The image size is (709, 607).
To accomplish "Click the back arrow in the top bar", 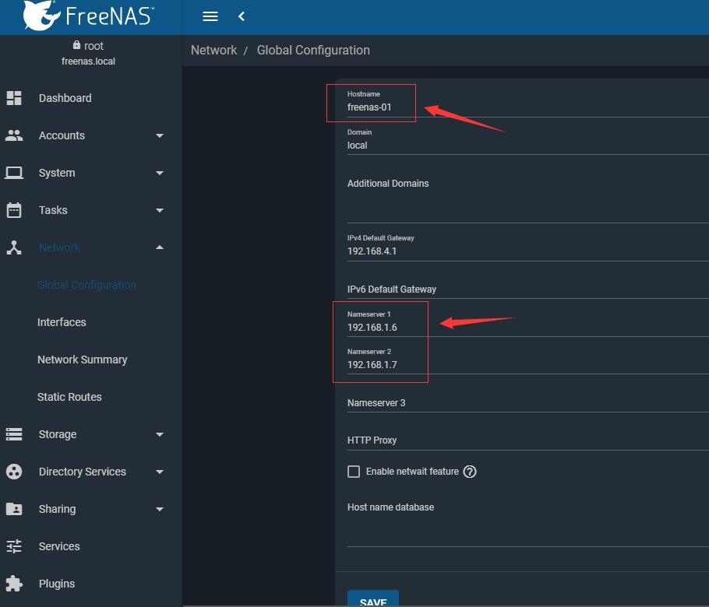I will [x=241, y=16].
